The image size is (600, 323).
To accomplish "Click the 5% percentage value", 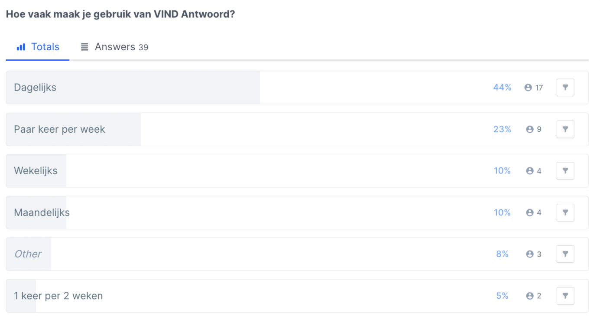I will click(x=503, y=296).
